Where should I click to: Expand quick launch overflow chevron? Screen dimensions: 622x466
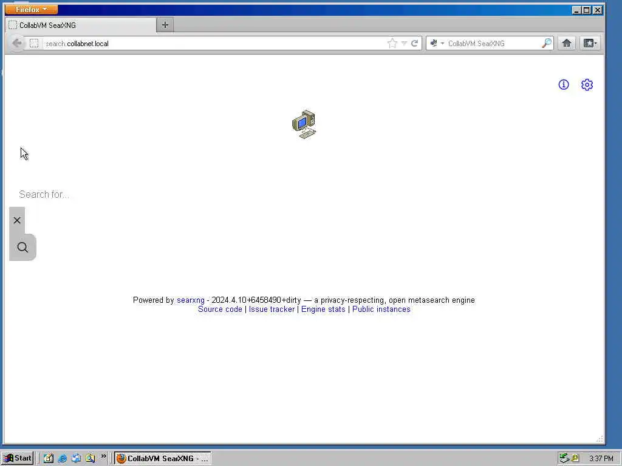(x=103, y=456)
